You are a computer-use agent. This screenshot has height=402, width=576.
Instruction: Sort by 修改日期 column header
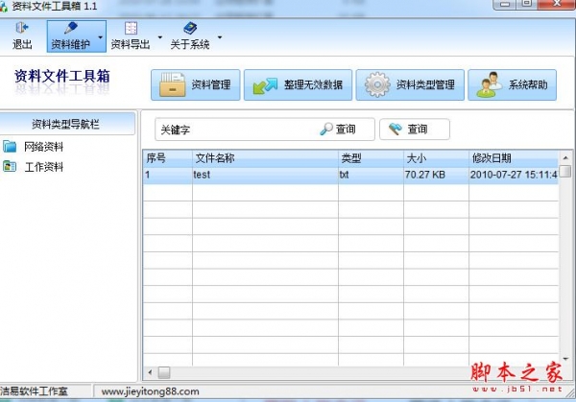514,158
